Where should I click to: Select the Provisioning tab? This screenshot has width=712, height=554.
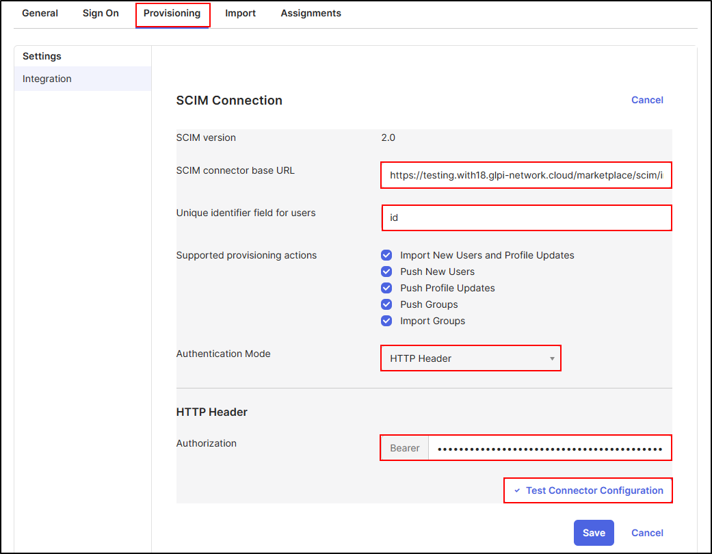pyautogui.click(x=172, y=14)
